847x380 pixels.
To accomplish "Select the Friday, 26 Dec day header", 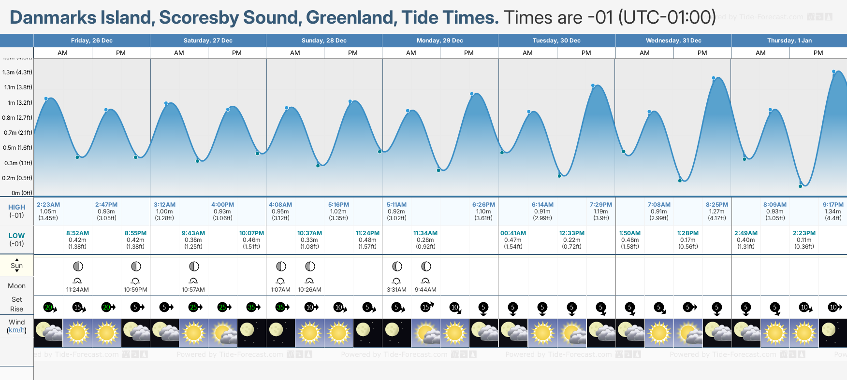I will (92, 41).
